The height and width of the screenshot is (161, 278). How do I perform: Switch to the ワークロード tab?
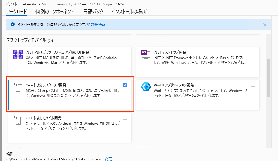pyautogui.click(x=17, y=12)
